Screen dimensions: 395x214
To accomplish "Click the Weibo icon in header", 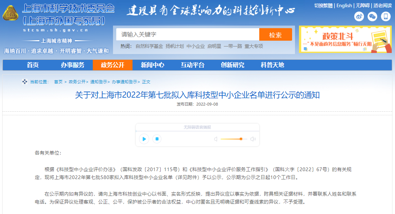I will click(x=359, y=16).
